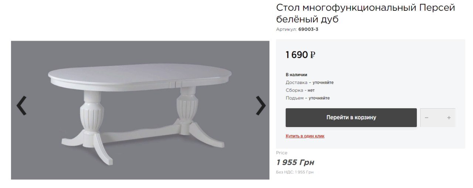Click the bold 1 955 Грн price
Image resolution: width=473 pixels, height=188 pixels.
pos(295,163)
